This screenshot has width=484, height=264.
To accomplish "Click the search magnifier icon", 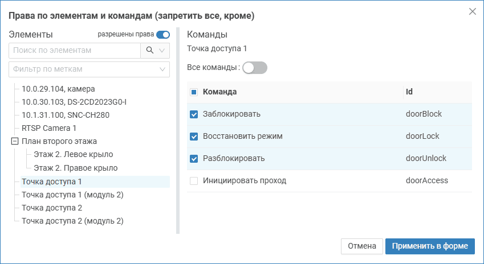I will pyautogui.click(x=150, y=50).
